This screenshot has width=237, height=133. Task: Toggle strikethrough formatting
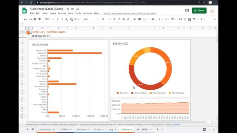pyautogui.click(x=124, y=19)
